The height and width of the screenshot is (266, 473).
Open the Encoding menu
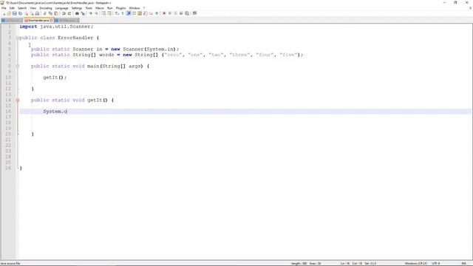pos(46,8)
